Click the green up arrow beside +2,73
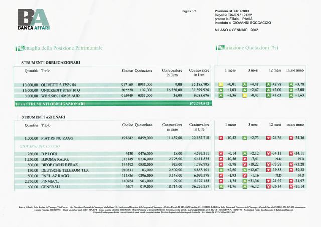 tap(245, 138)
